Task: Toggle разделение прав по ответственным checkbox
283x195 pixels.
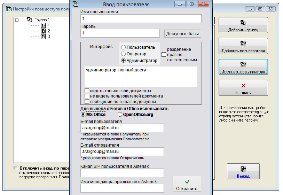Action: click(x=164, y=54)
